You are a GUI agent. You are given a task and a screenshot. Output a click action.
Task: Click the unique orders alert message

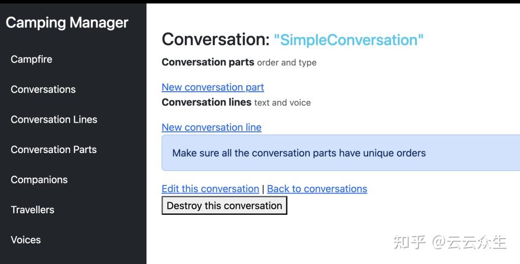pyautogui.click(x=299, y=153)
